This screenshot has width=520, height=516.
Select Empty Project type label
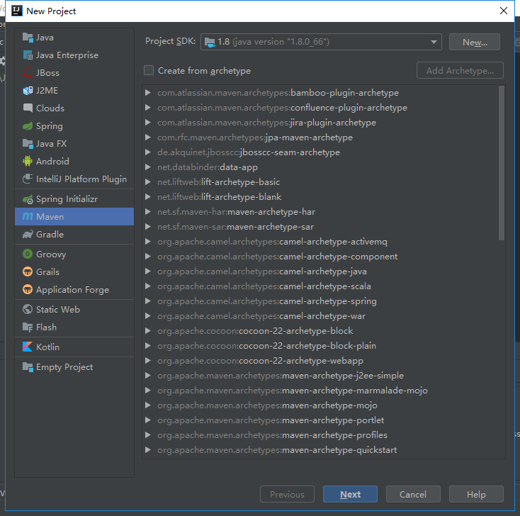(64, 367)
